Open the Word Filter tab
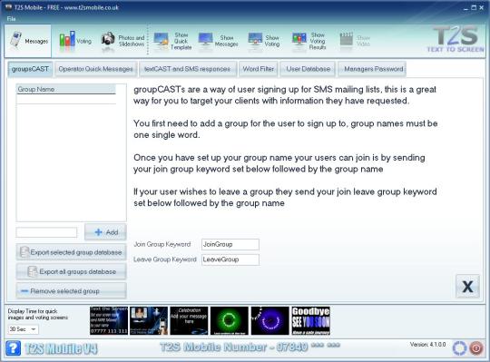This screenshot has width=490, height=362. (x=258, y=69)
